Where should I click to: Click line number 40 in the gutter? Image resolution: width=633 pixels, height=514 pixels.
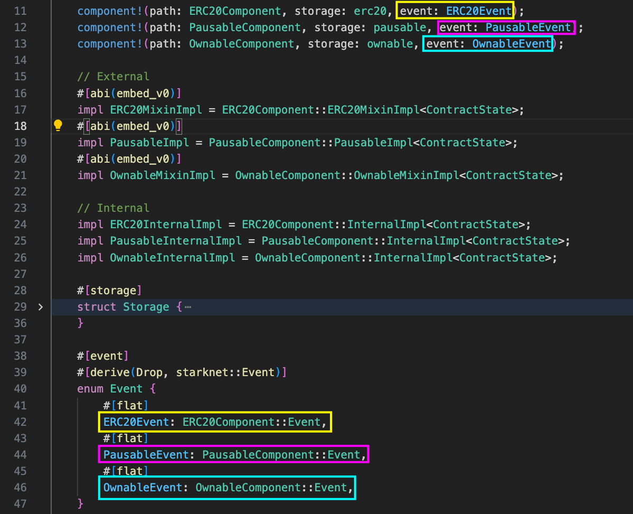(20, 389)
